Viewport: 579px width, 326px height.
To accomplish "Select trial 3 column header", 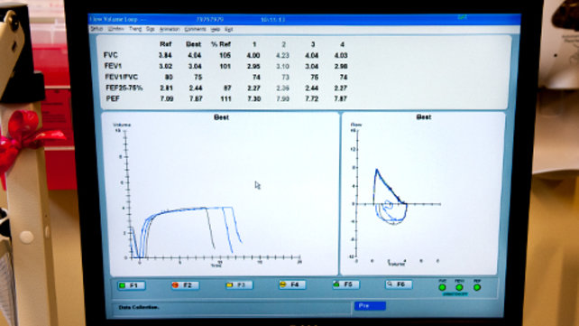I will pyautogui.click(x=313, y=44).
